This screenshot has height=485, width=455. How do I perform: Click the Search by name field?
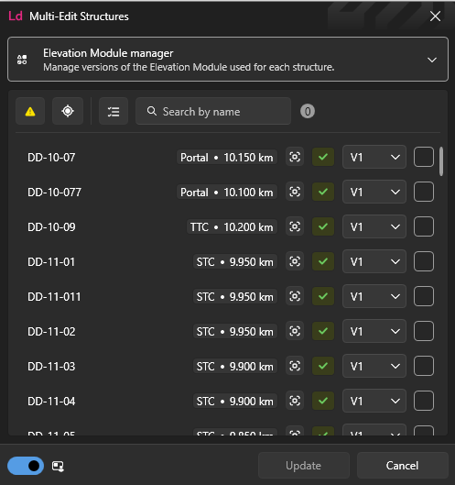click(213, 111)
